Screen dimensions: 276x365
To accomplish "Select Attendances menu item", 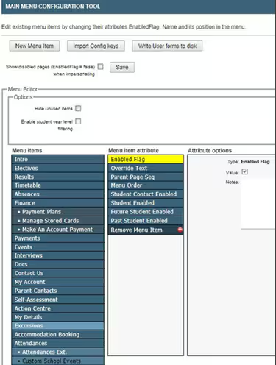I will tap(58, 344).
